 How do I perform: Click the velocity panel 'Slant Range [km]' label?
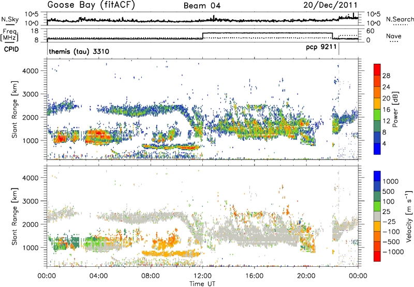[x=14, y=216]
